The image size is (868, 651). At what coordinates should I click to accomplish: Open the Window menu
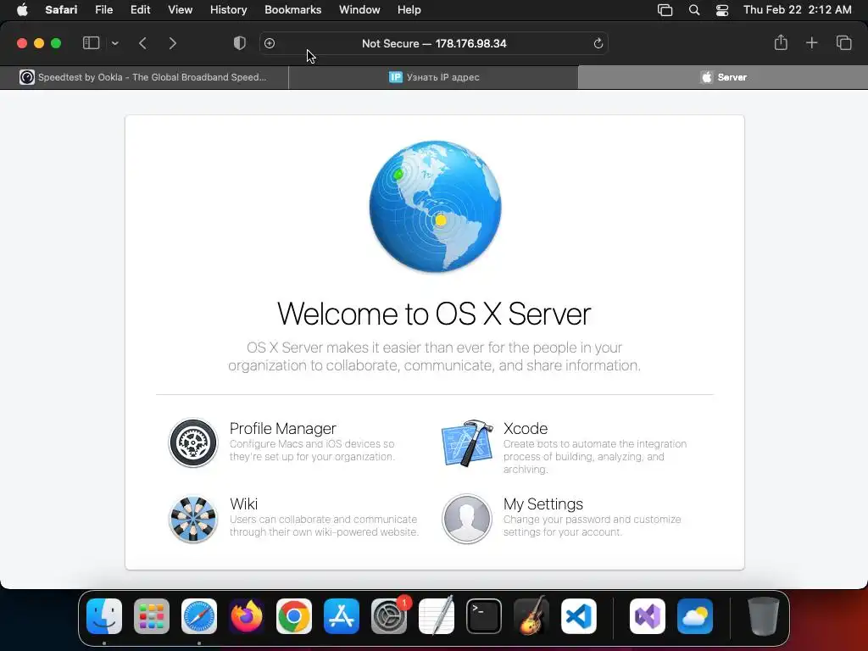click(x=359, y=9)
